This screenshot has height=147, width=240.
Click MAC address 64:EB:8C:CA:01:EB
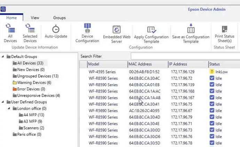144,85
